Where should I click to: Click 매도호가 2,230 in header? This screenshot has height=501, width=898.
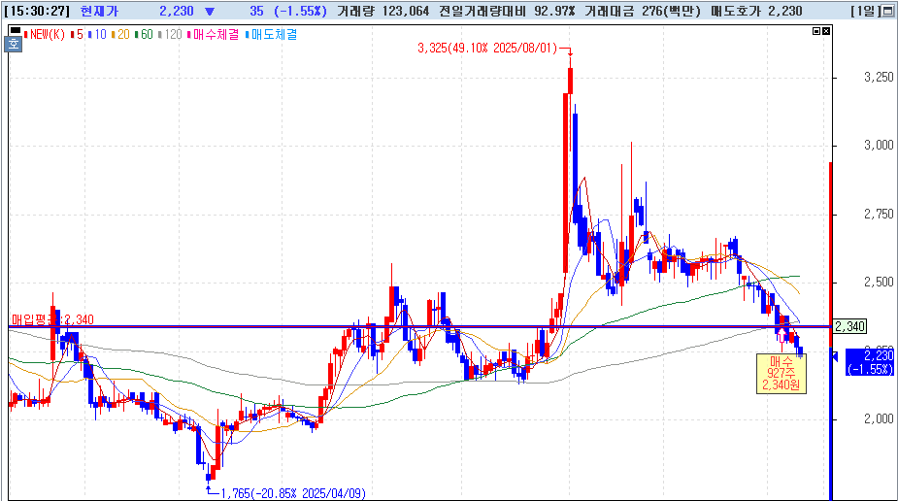click(756, 11)
